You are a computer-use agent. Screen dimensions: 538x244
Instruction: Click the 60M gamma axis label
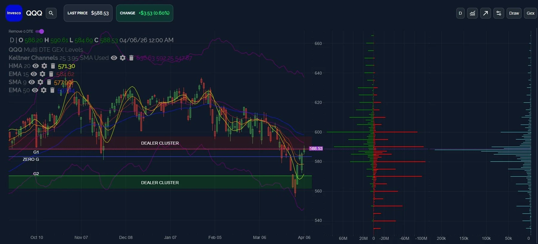[x=343, y=238]
